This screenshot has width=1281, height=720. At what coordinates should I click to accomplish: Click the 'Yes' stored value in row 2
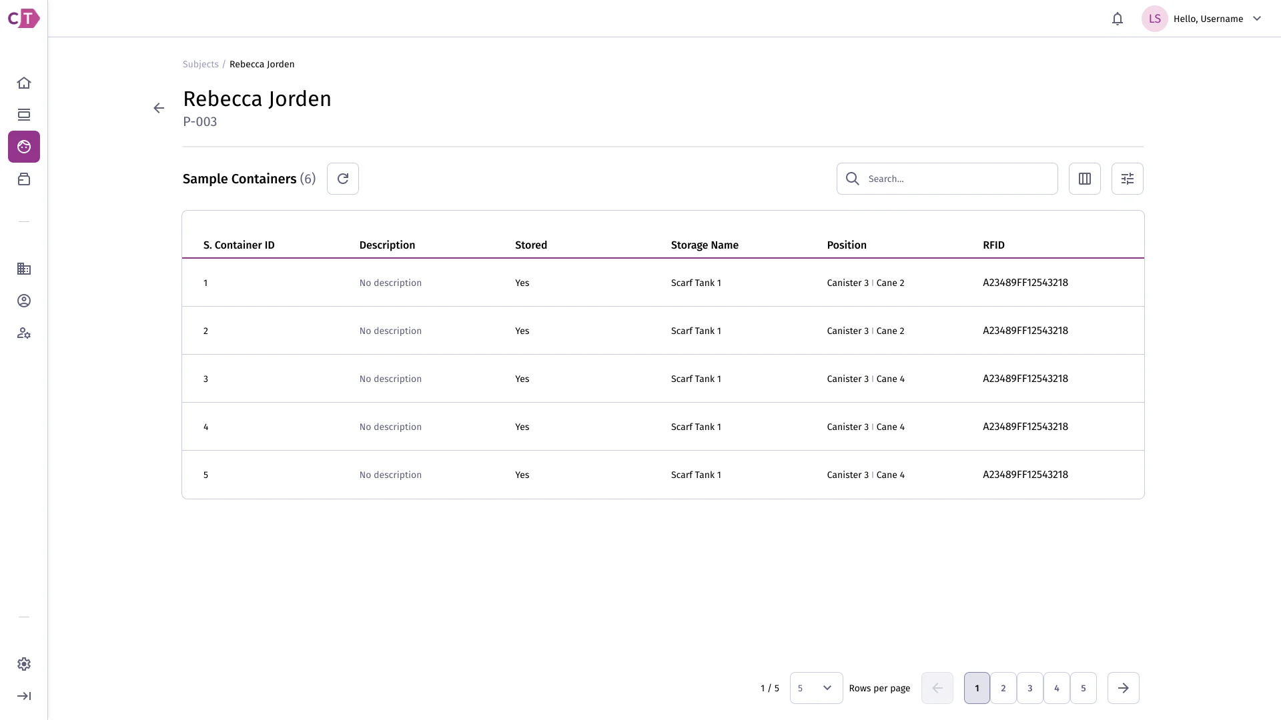coord(522,331)
